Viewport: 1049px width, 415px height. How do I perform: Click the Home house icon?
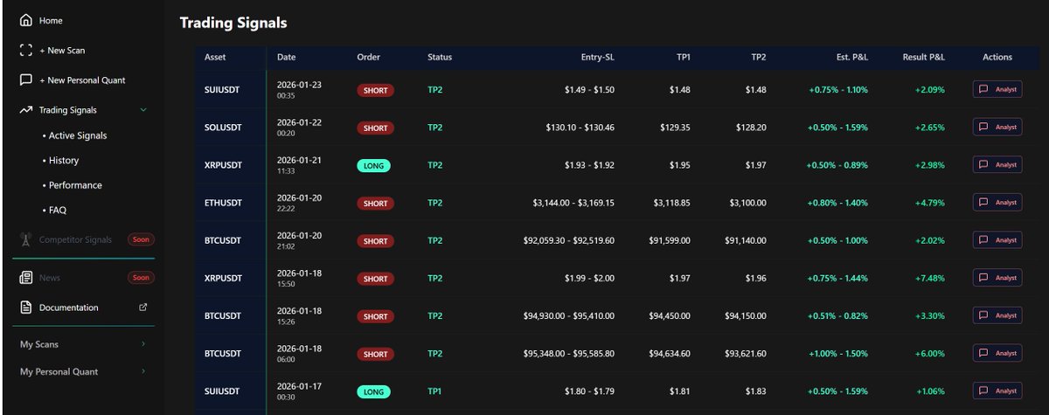[26, 20]
